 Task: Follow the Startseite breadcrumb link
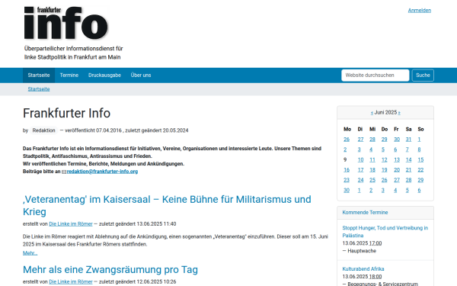39,89
